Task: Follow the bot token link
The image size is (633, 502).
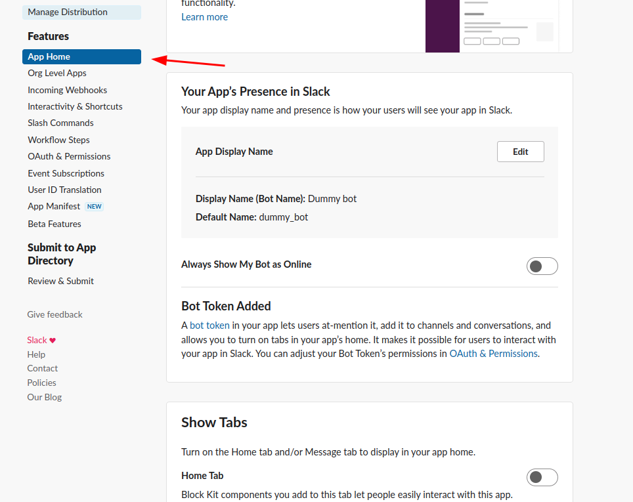Action: point(209,325)
